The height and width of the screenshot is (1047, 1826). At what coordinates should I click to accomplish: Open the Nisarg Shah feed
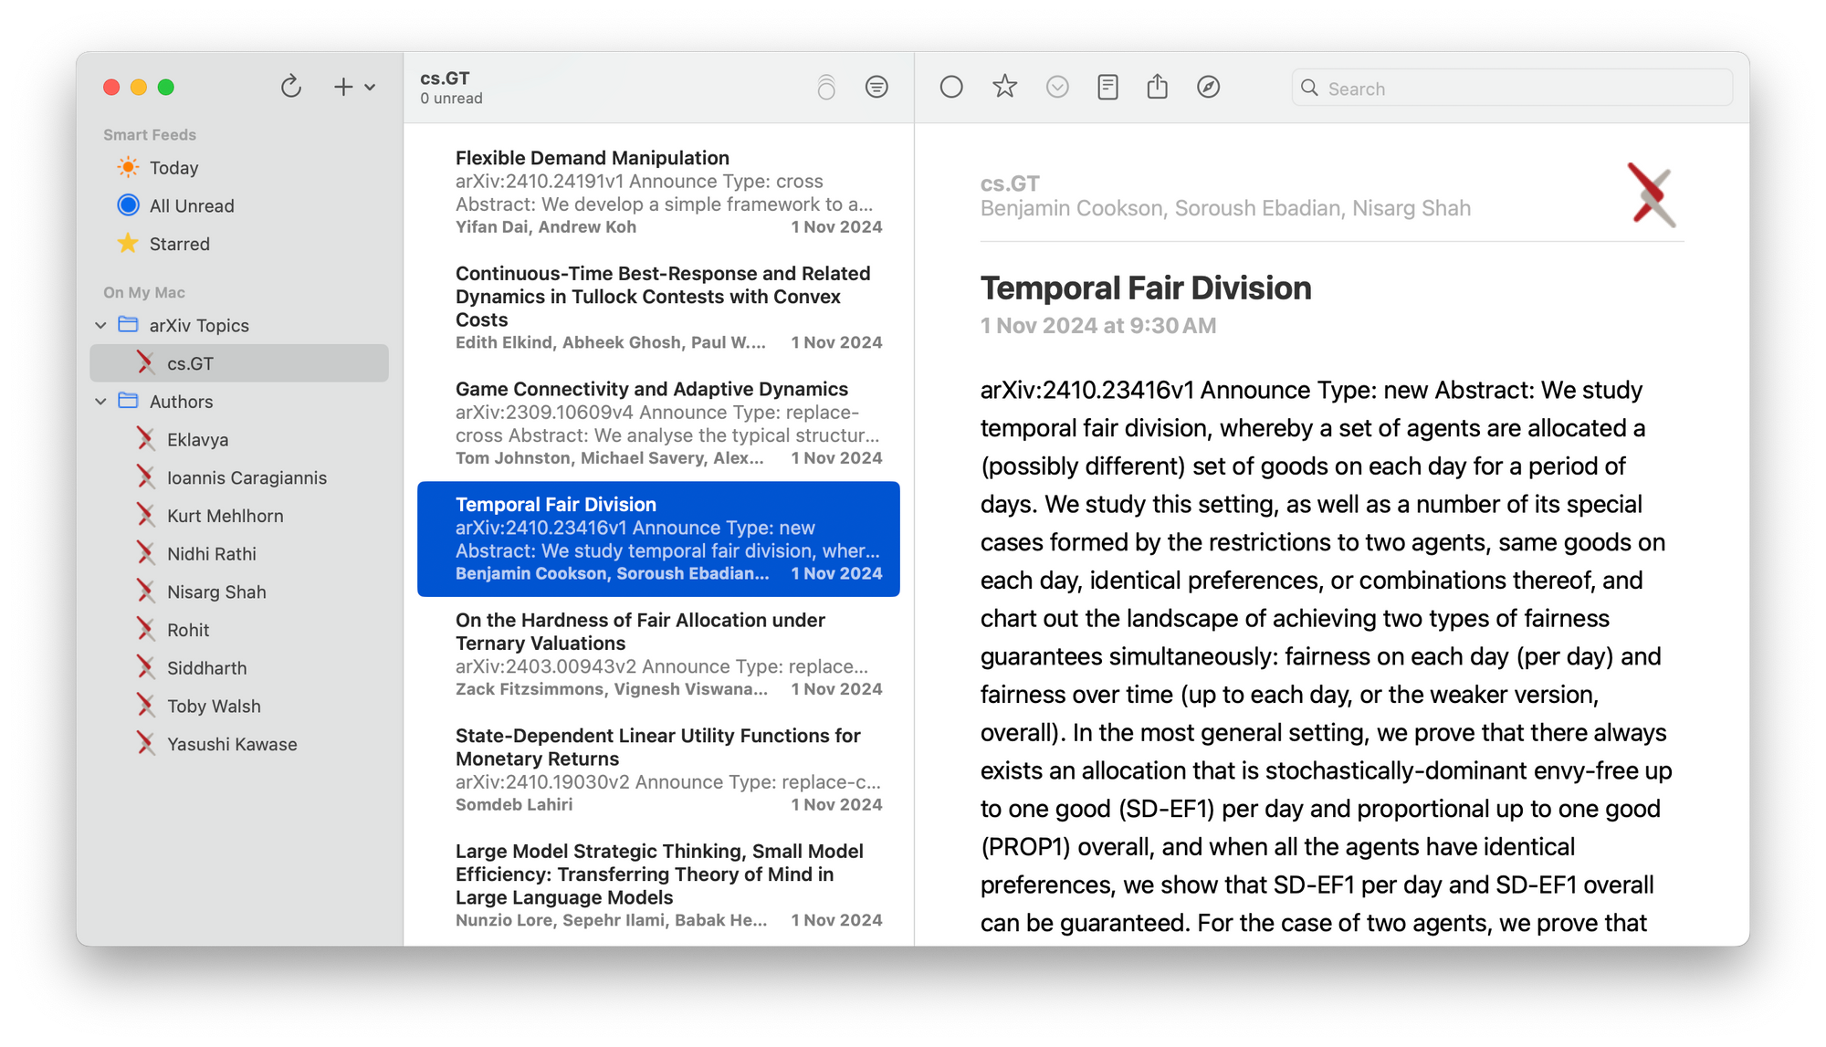(239, 592)
